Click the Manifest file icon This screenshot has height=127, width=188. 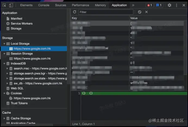tap(8, 19)
